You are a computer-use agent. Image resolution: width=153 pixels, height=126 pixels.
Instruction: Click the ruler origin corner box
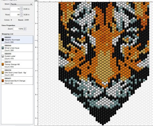(x=36, y=1)
